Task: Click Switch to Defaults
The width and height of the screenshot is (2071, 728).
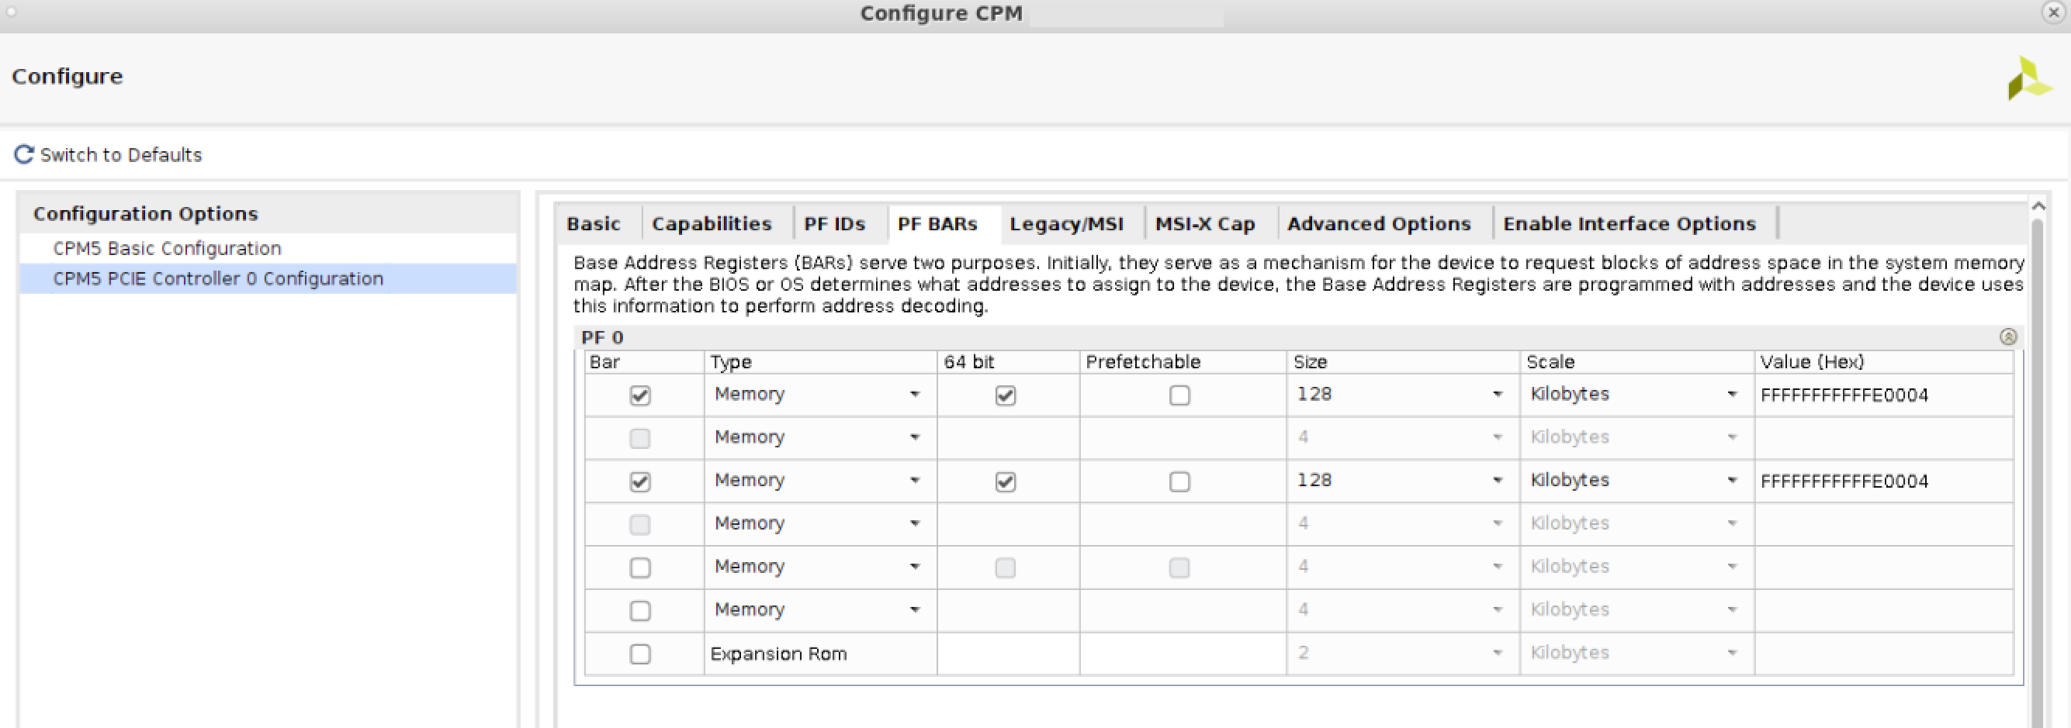Action: pos(120,154)
